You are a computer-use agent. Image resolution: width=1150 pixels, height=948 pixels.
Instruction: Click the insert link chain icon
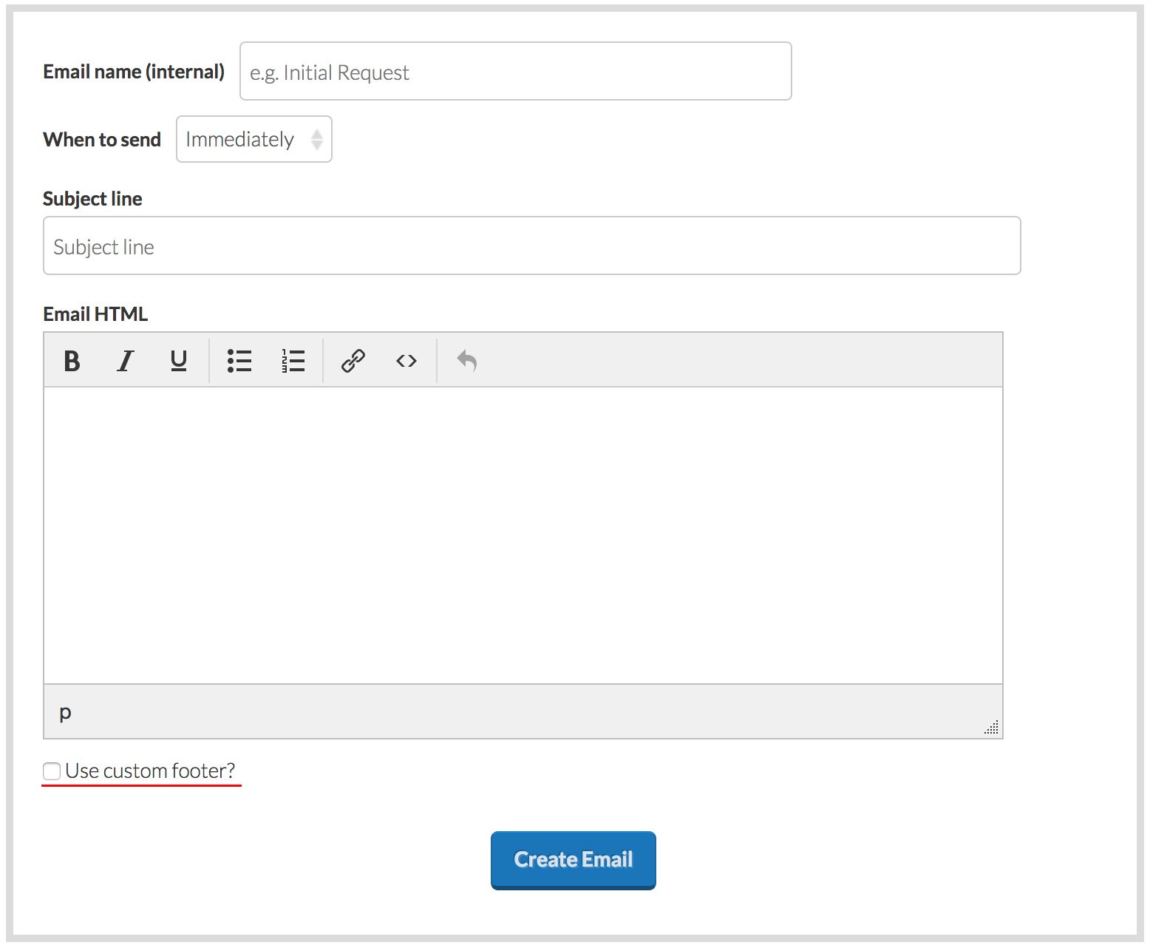(x=353, y=361)
